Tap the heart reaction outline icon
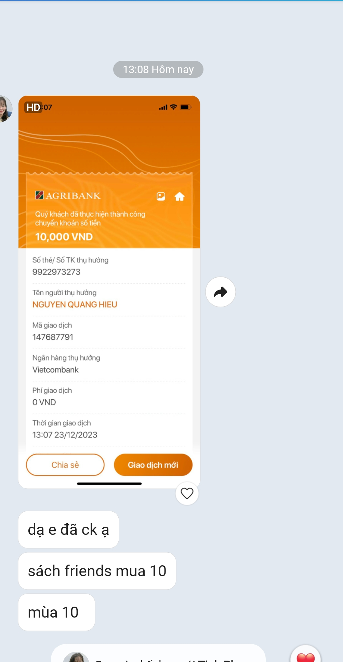 (187, 493)
